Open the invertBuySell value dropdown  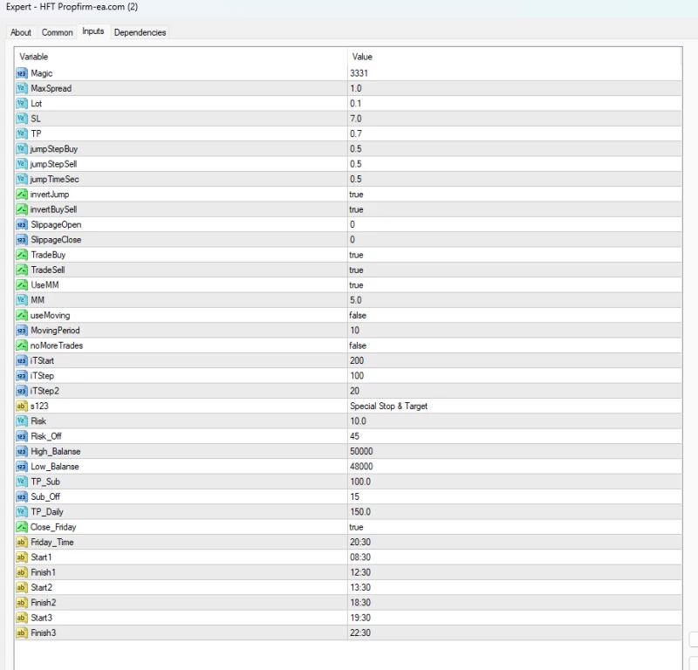[356, 209]
